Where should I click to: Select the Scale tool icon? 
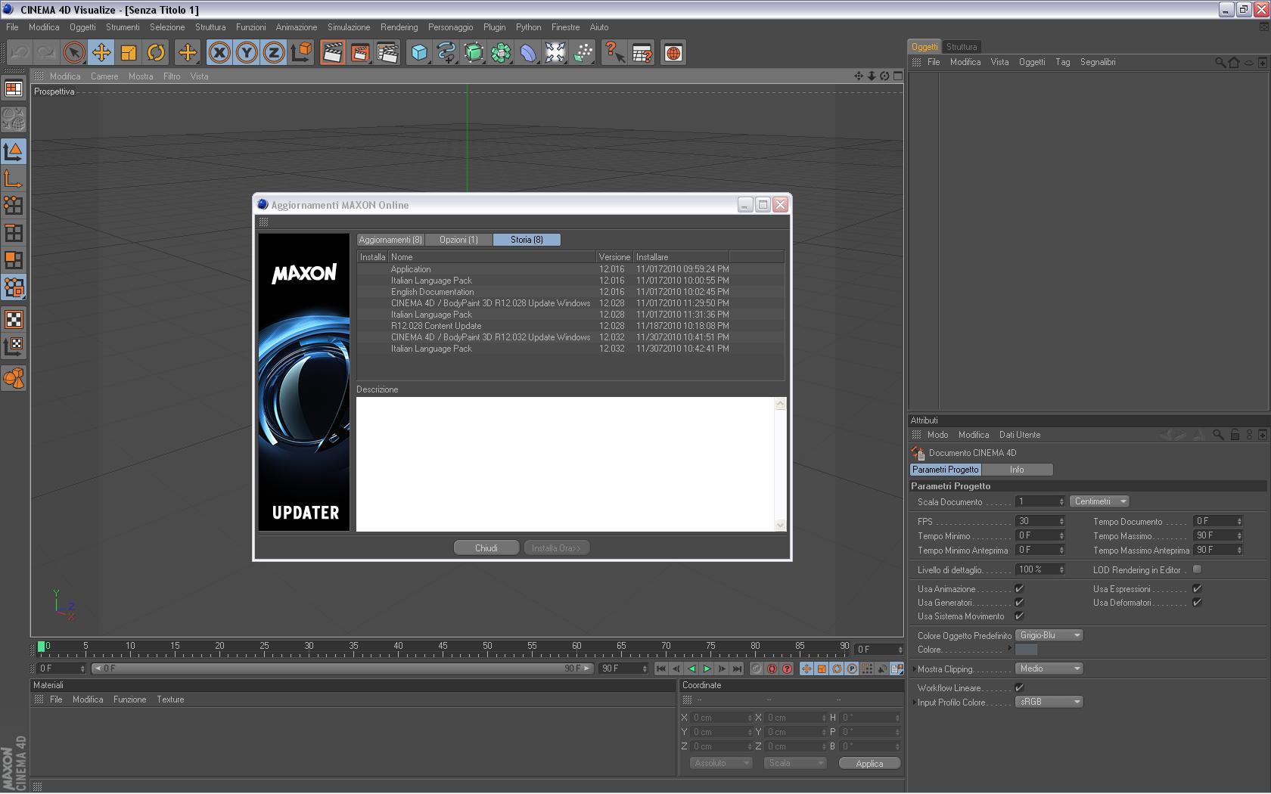point(129,53)
